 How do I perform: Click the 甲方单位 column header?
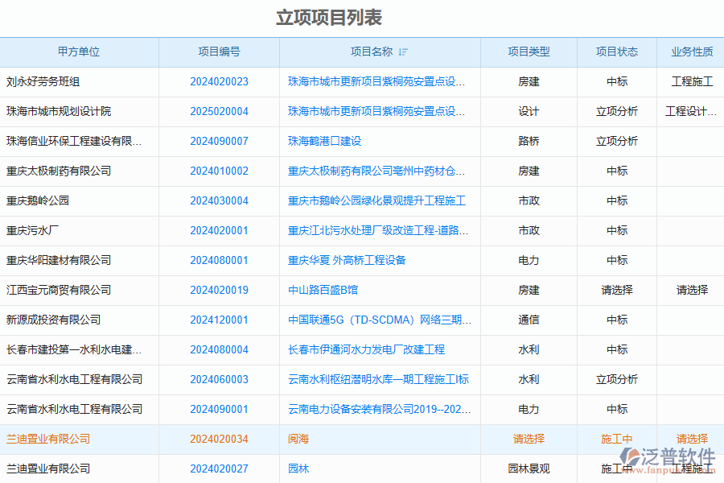pos(79,52)
